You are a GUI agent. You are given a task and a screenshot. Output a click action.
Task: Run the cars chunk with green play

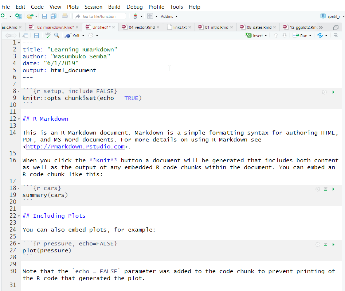coord(333,189)
